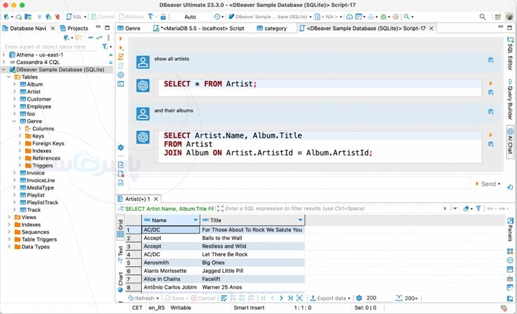Click the SQL filter expression field
This screenshot has height=314, width=517.
330,208
